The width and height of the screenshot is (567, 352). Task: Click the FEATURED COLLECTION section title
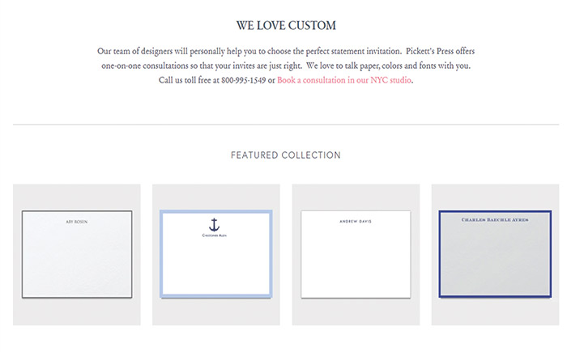[x=286, y=155]
